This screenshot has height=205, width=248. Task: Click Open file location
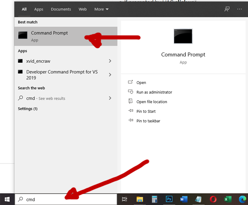click(151, 102)
